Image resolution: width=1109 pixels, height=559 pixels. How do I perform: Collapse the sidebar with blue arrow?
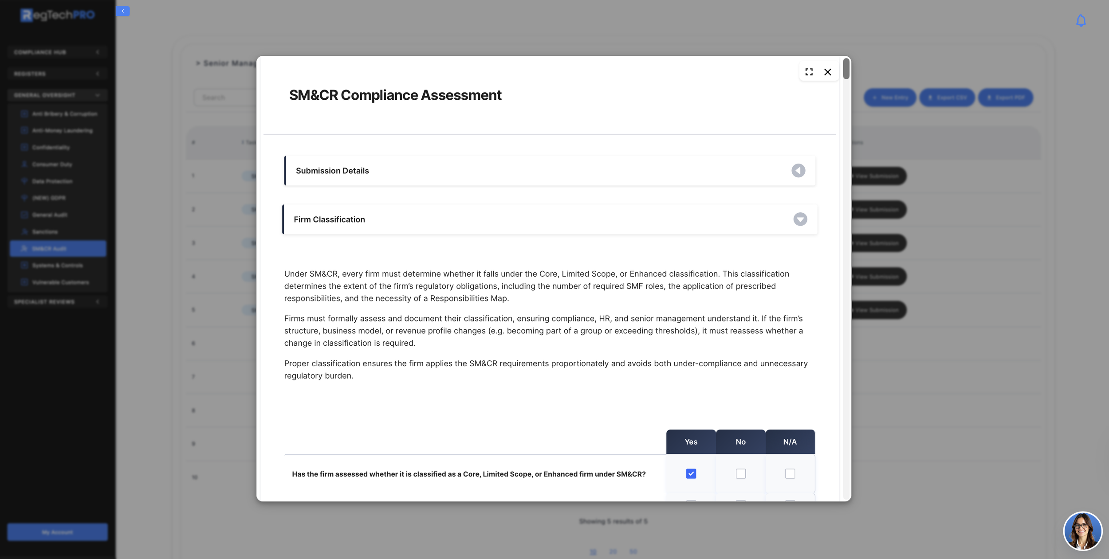pos(122,11)
